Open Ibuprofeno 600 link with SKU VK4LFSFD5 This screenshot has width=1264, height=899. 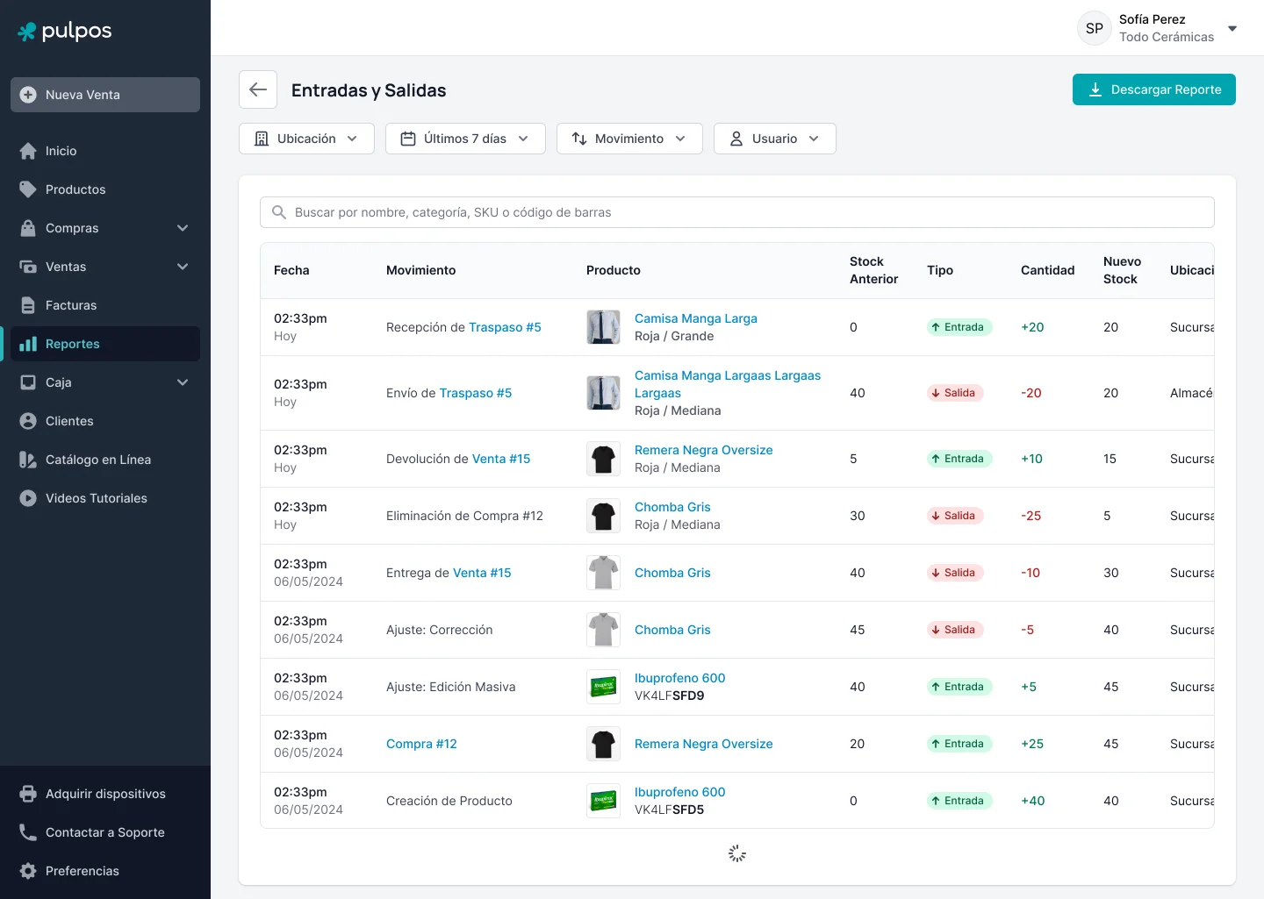(680, 792)
